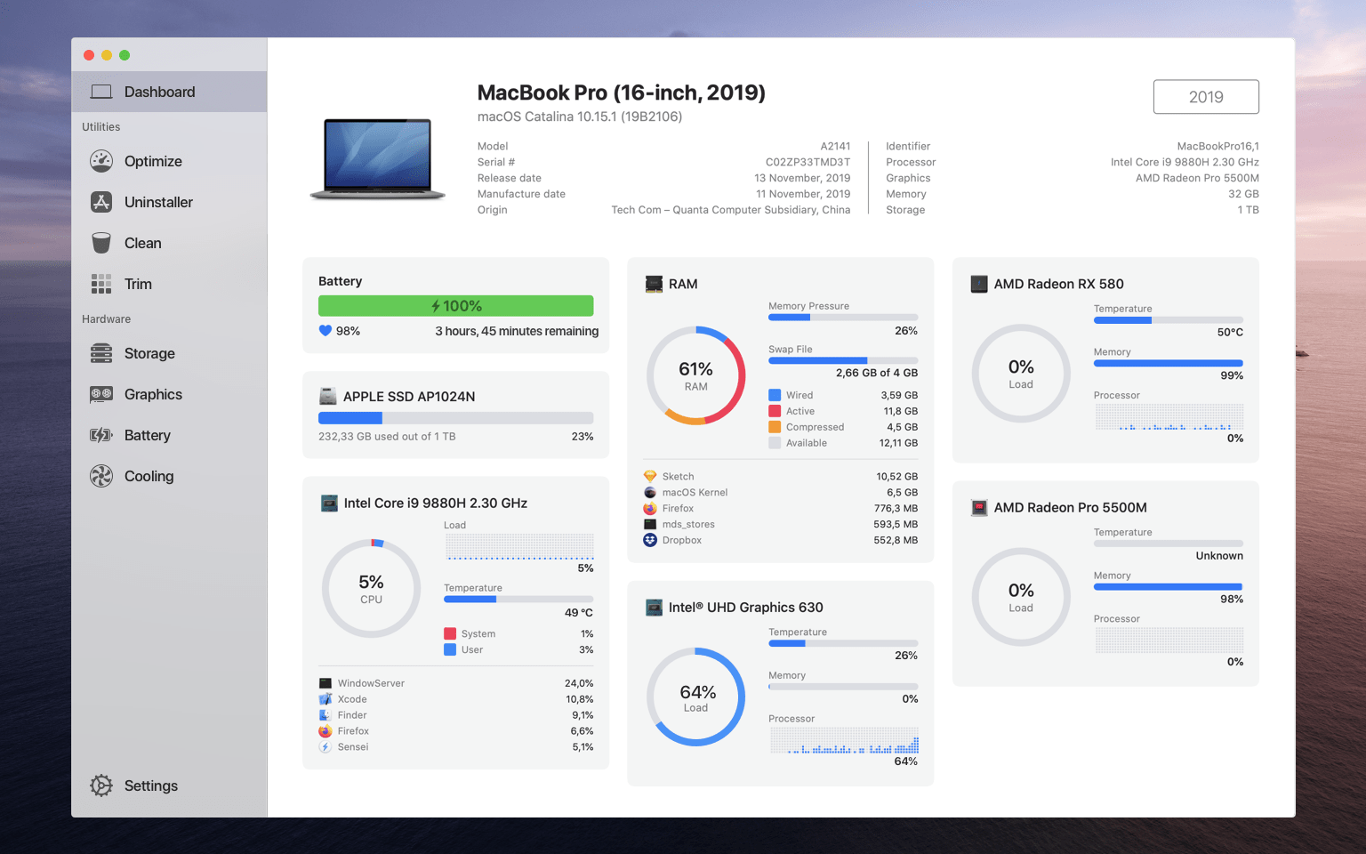Click the WindowServer process entry

[x=373, y=682]
